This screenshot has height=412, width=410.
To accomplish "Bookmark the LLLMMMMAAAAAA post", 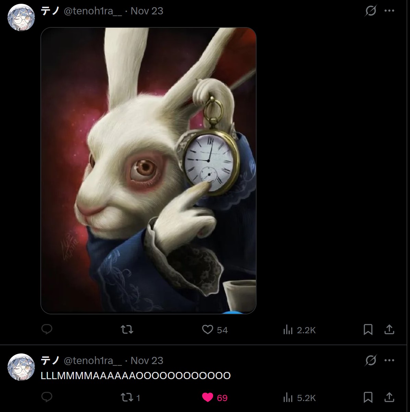I will click(x=368, y=397).
